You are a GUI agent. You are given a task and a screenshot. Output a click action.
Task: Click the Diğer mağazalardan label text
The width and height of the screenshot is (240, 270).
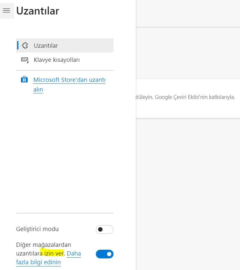click(x=43, y=245)
